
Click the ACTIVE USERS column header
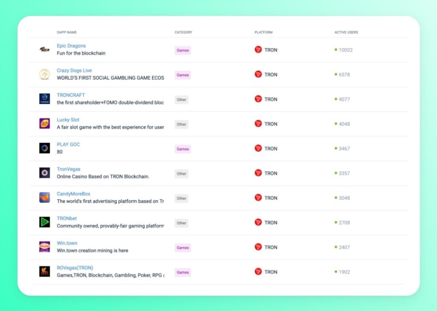346,32
